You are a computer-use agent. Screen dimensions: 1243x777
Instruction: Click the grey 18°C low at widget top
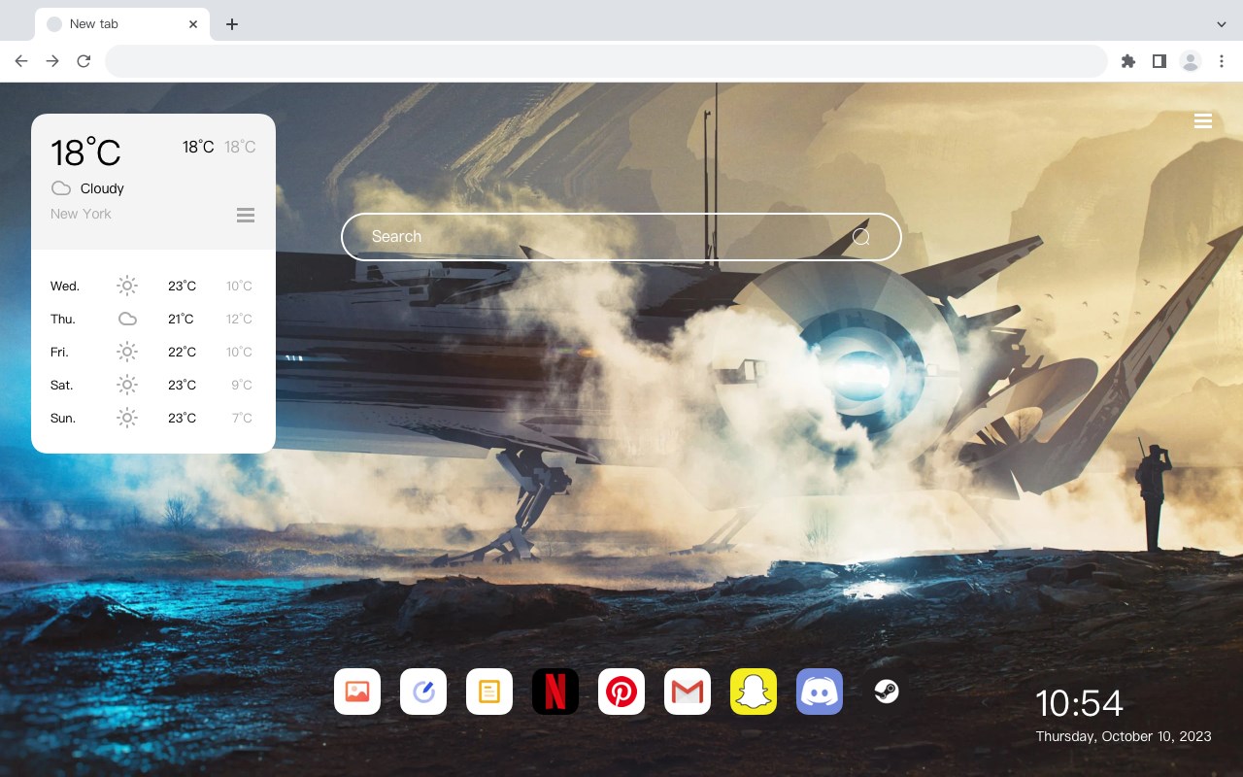240,147
